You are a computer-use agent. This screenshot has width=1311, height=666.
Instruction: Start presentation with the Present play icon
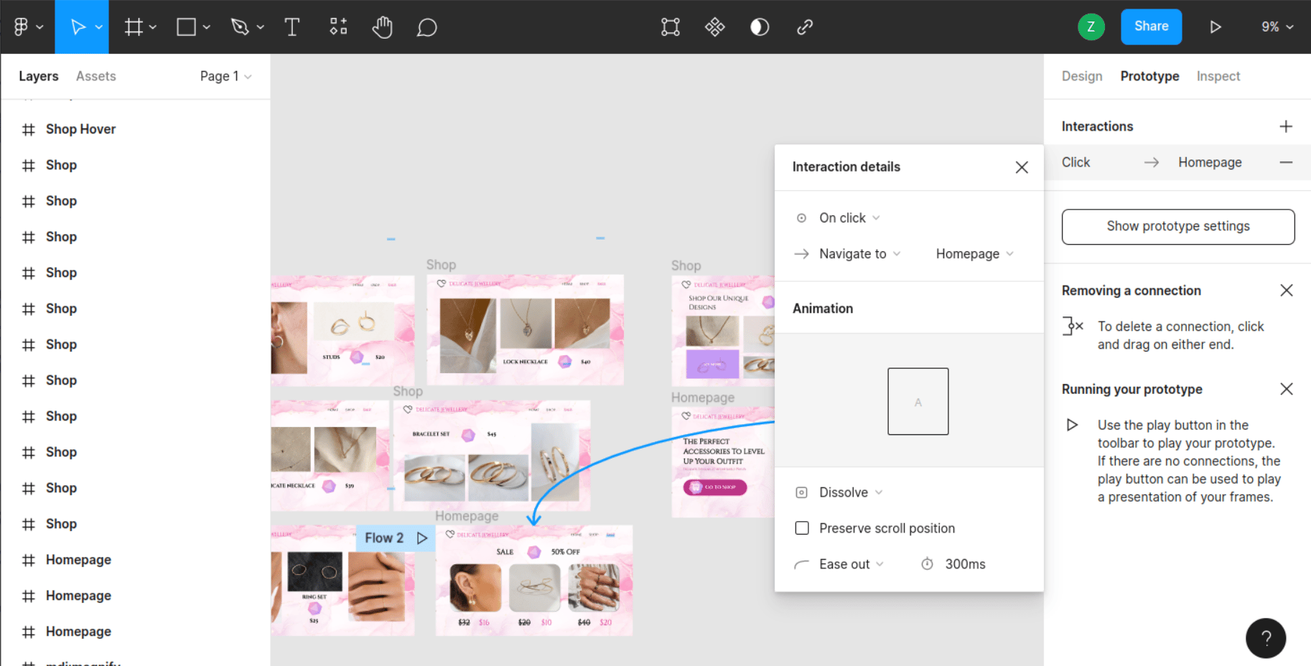point(1216,27)
